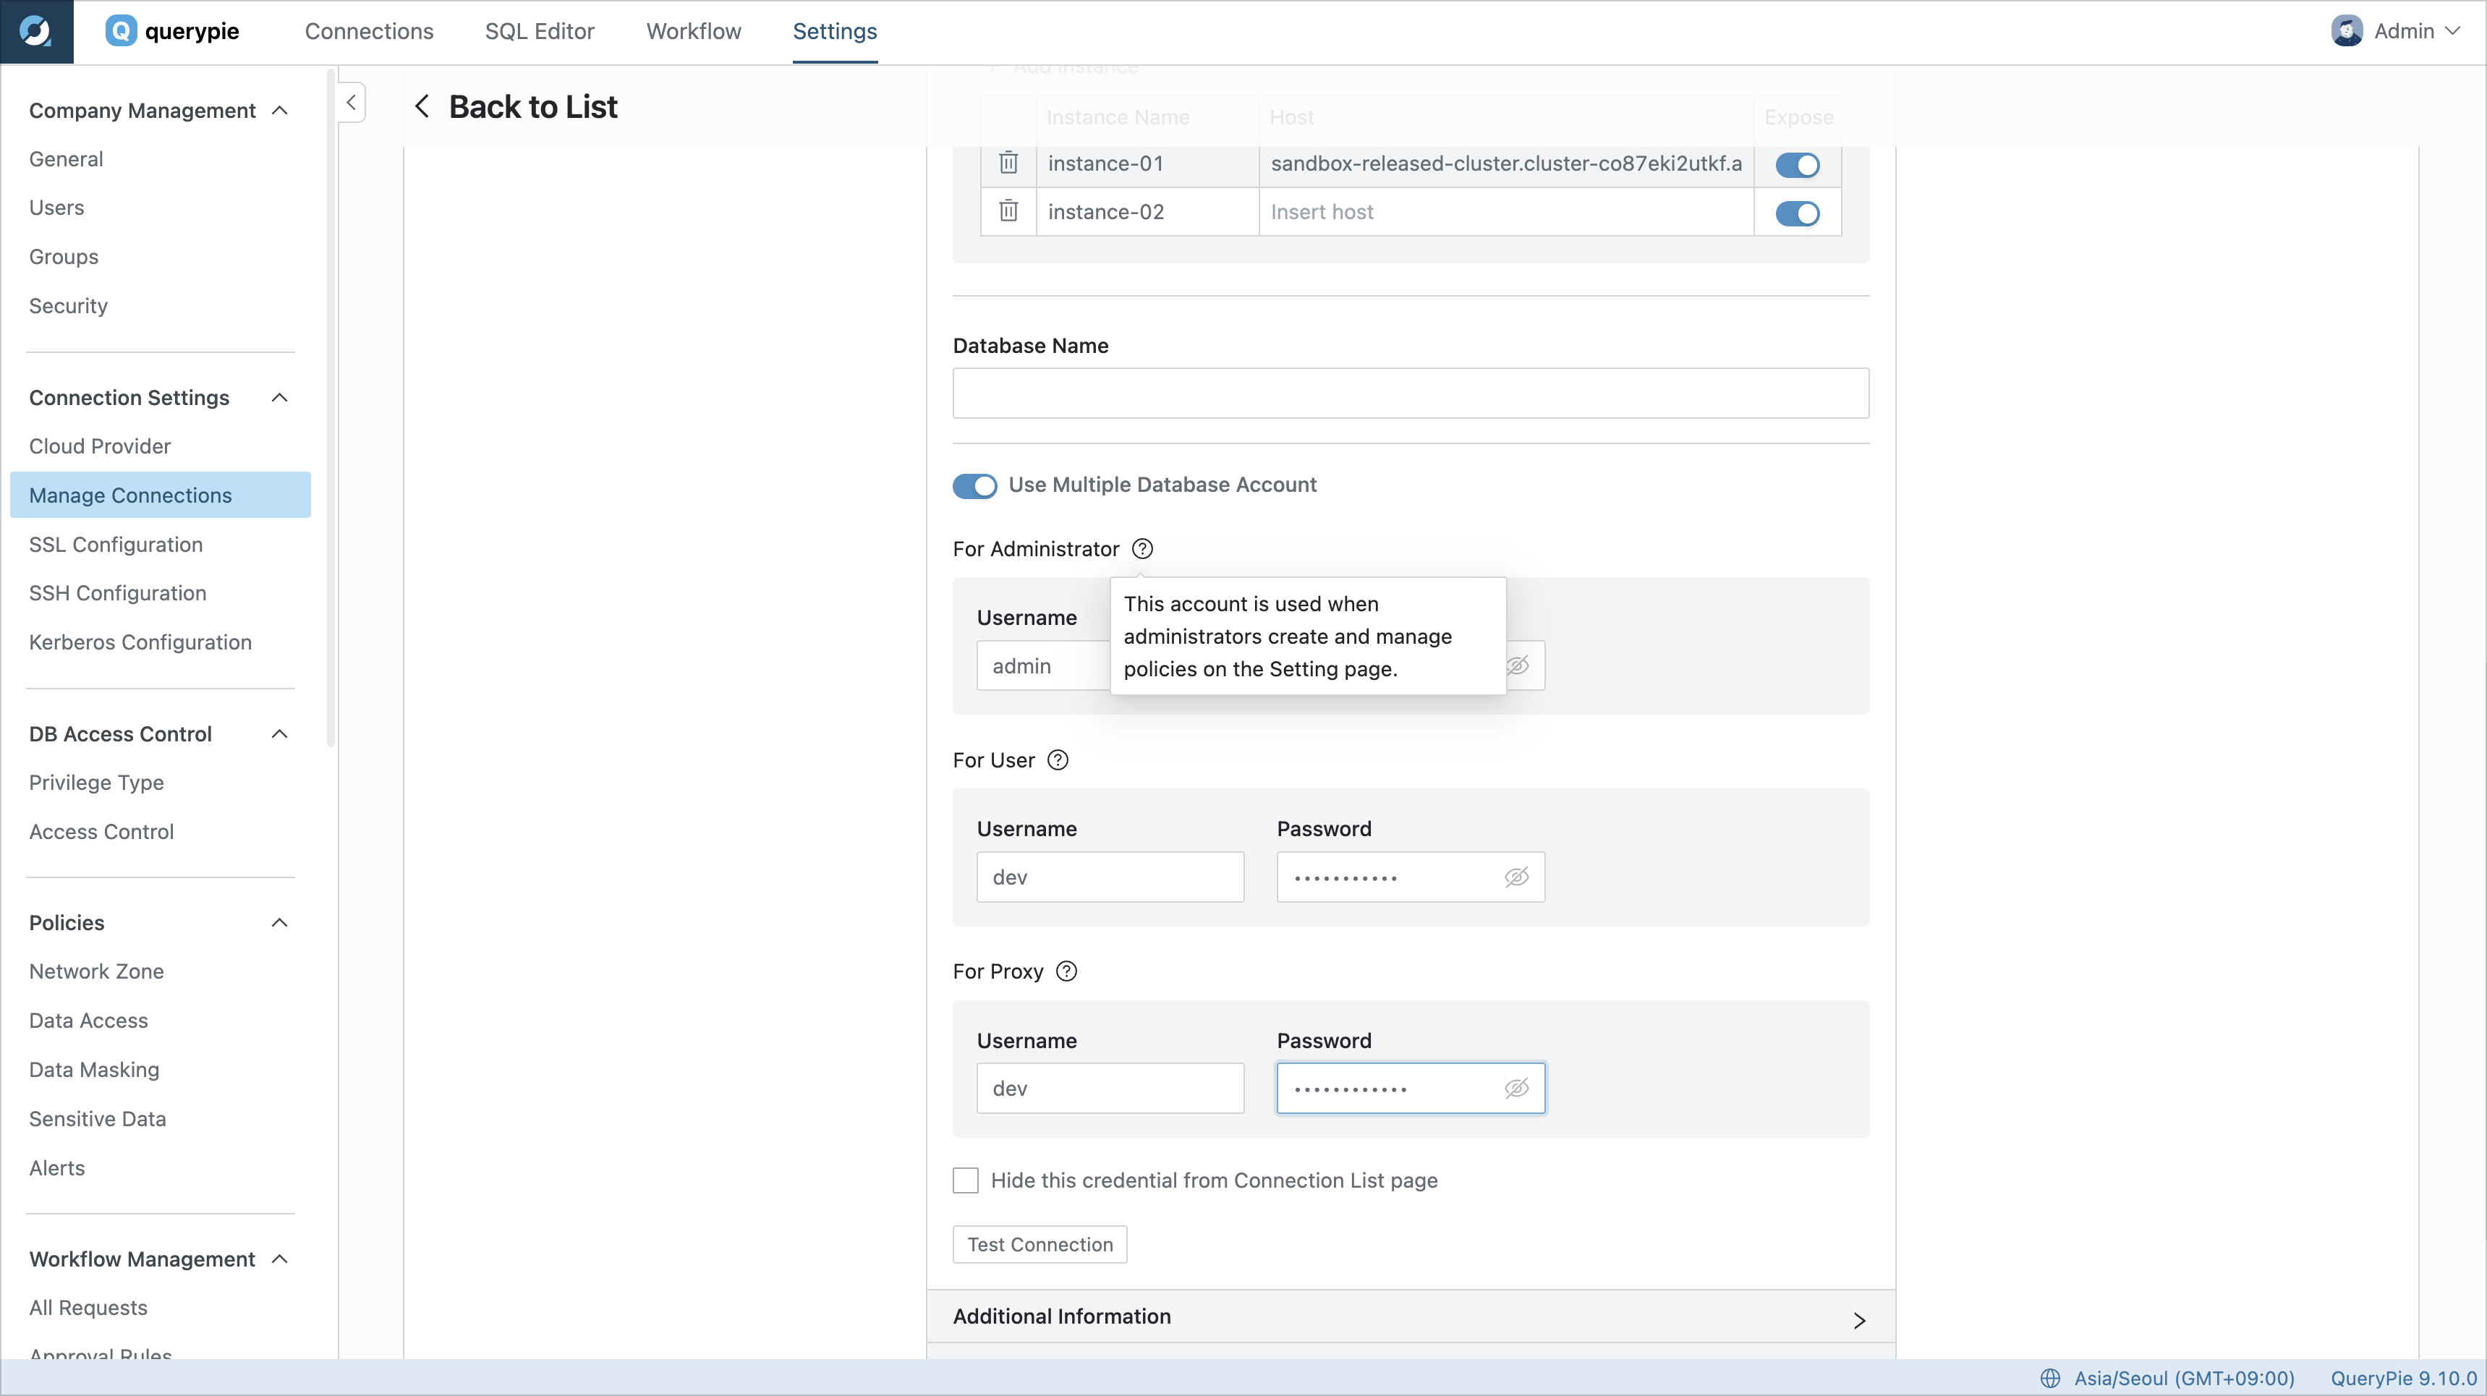The height and width of the screenshot is (1396, 2487).
Task: Click the For Proxy help icon
Action: 1066,971
